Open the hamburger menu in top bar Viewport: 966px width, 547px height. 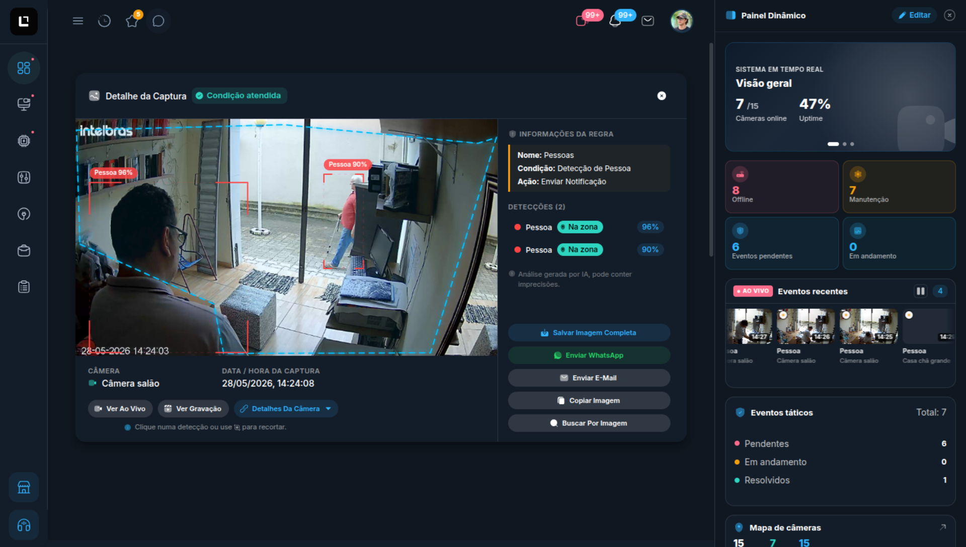click(x=77, y=21)
